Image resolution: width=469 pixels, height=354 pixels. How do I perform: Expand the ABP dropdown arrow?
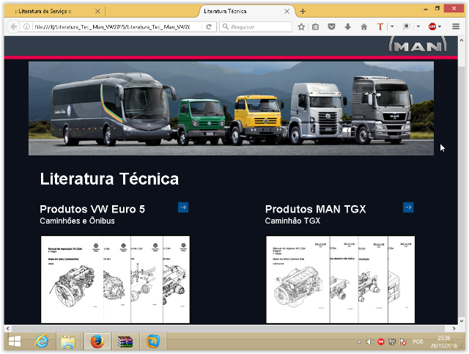coord(440,26)
